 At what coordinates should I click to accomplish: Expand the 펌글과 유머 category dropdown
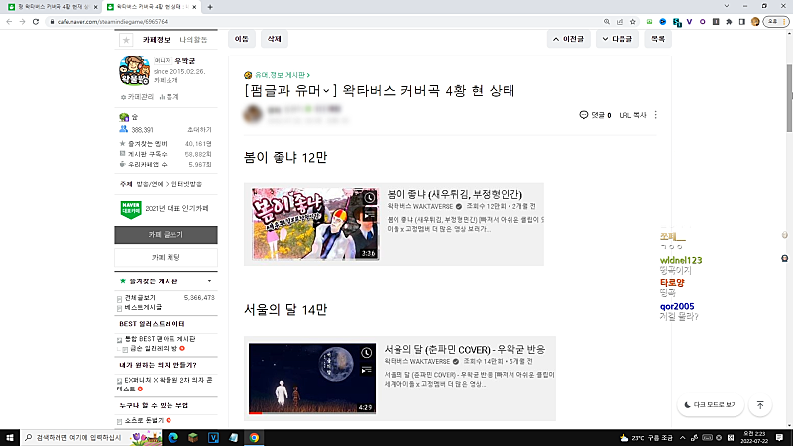(326, 91)
